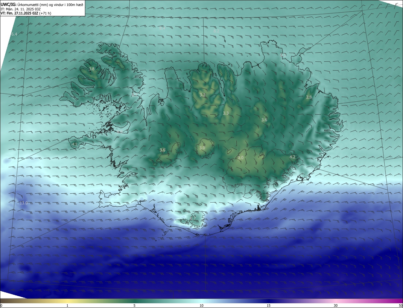The width and height of the screenshot is (403, 308).
Task: Click the 15 tick on the color scale
Action: coord(269,305)
